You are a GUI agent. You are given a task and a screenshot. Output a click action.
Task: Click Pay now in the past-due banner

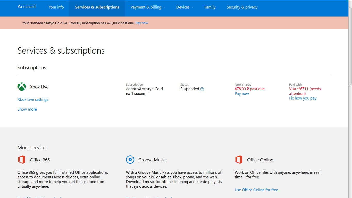pyautogui.click(x=142, y=23)
